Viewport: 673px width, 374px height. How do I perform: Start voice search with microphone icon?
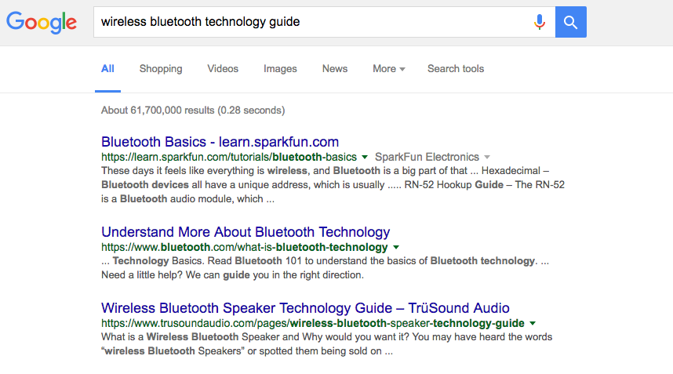click(540, 22)
